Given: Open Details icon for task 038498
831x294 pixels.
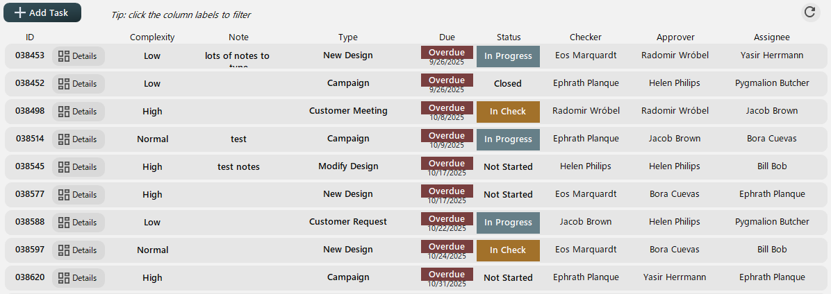Looking at the screenshot, I should click(64, 112).
